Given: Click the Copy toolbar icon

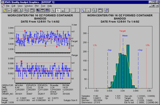Looking at the screenshot, I should click(x=25, y=10).
